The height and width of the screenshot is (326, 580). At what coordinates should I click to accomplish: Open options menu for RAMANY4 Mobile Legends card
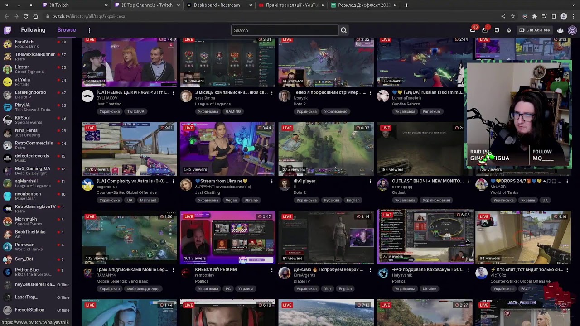coord(173,270)
